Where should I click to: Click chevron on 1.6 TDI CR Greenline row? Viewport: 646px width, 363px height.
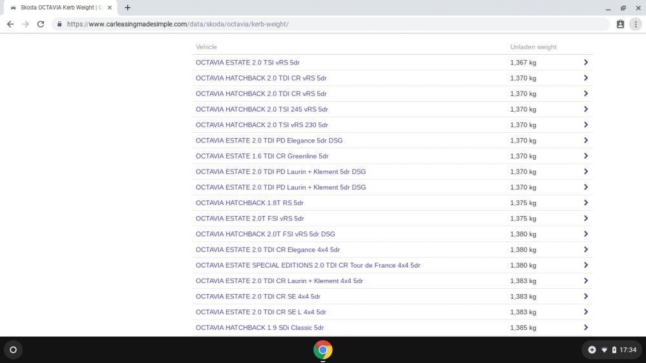point(585,156)
